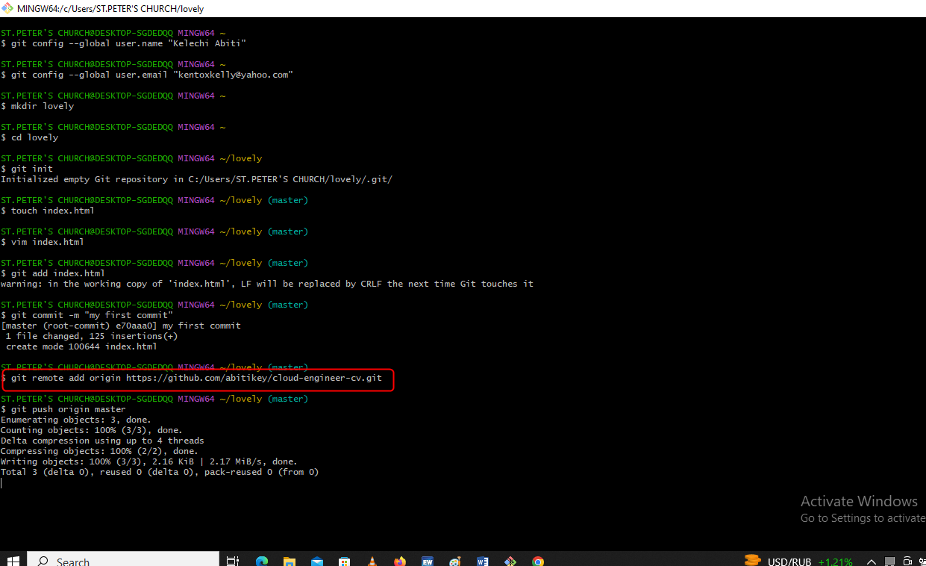Viewport: 926px width, 566px height.
Task: Launch VLC media player from the taskbar
Action: coord(372,561)
